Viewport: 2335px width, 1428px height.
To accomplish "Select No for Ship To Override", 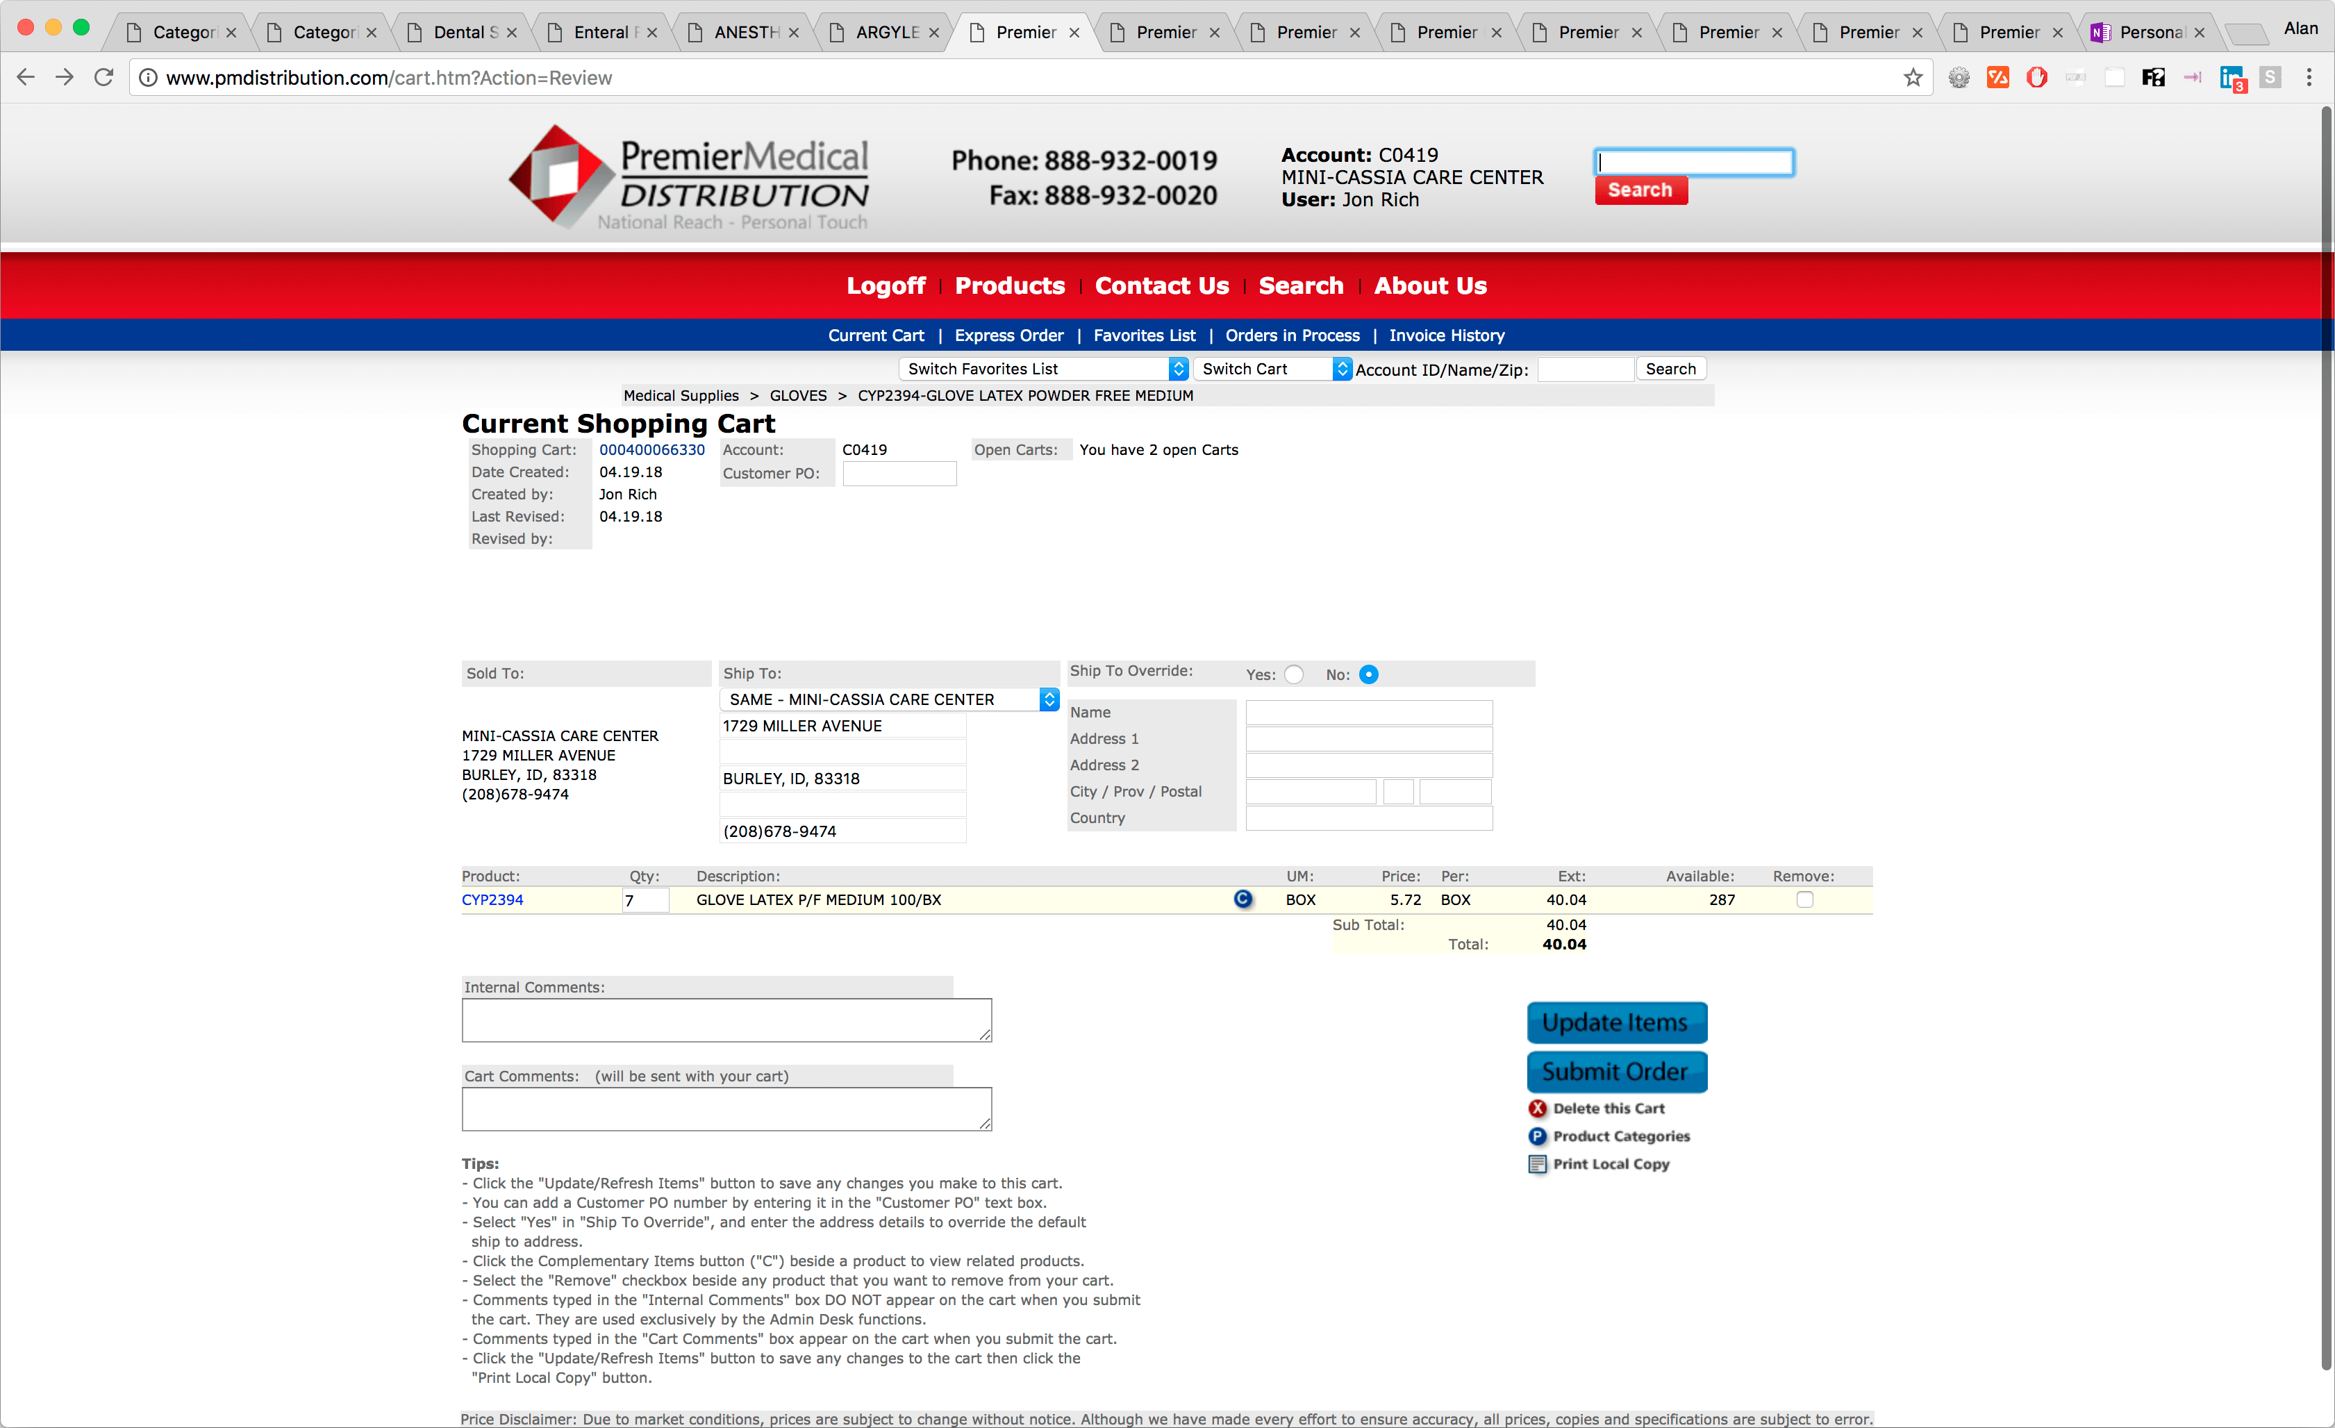I will [x=1368, y=674].
